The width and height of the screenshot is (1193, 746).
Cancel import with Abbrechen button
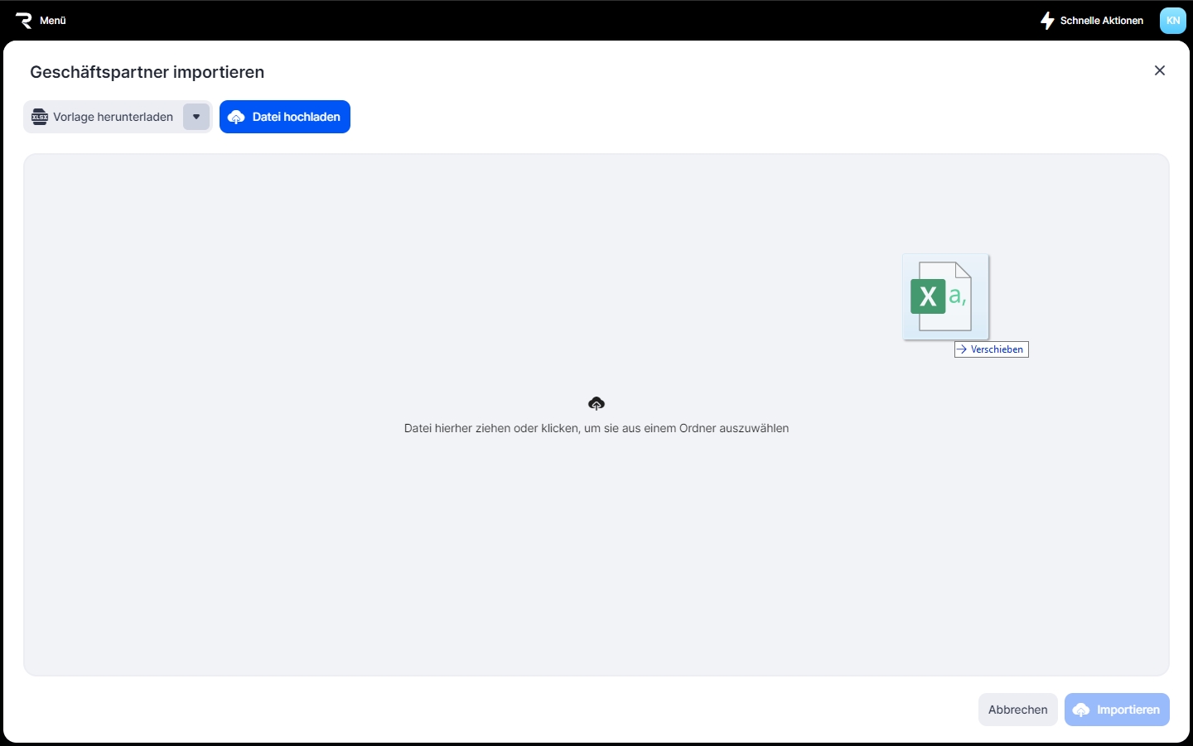pyautogui.click(x=1017, y=710)
